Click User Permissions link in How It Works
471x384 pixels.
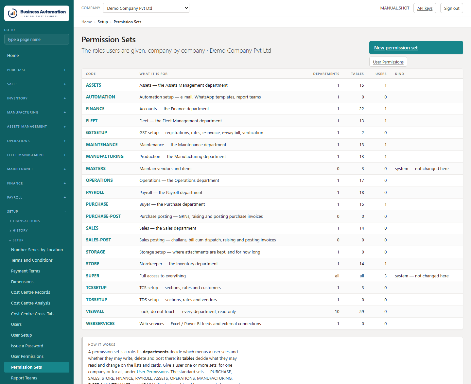[x=153, y=372]
